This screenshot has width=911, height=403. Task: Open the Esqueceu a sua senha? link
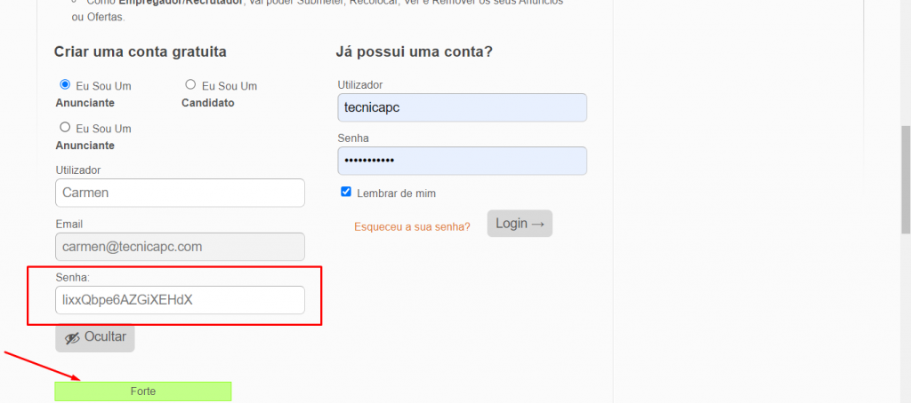tap(412, 226)
